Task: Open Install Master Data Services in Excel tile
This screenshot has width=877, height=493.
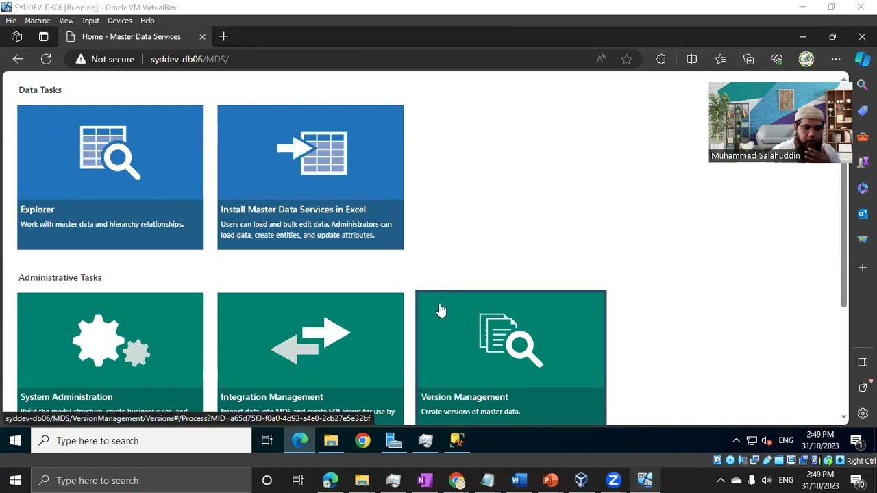Action: pyautogui.click(x=310, y=177)
